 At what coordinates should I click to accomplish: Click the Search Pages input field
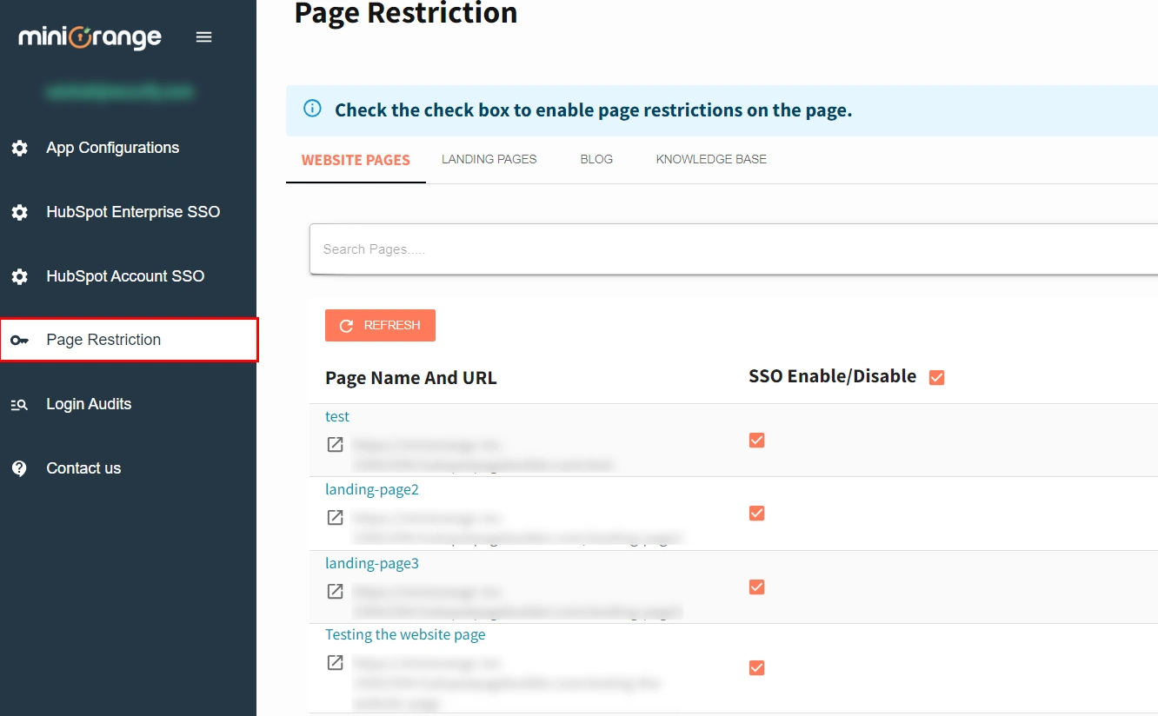click(x=734, y=249)
